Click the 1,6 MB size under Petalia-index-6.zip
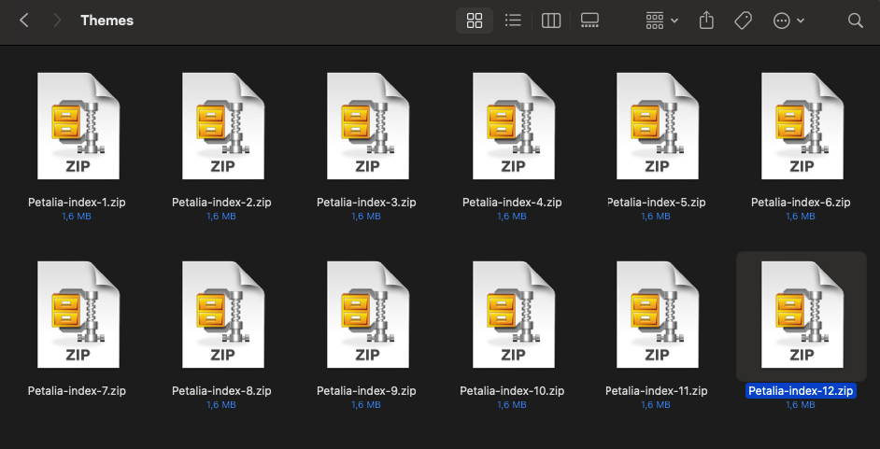880x449 pixels. click(801, 217)
